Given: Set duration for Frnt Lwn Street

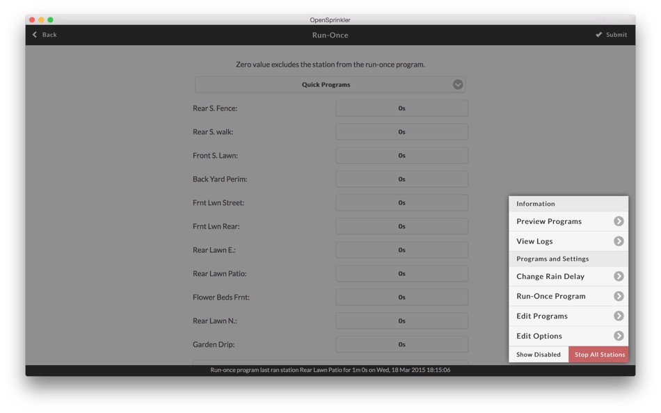Looking at the screenshot, I should pos(401,203).
